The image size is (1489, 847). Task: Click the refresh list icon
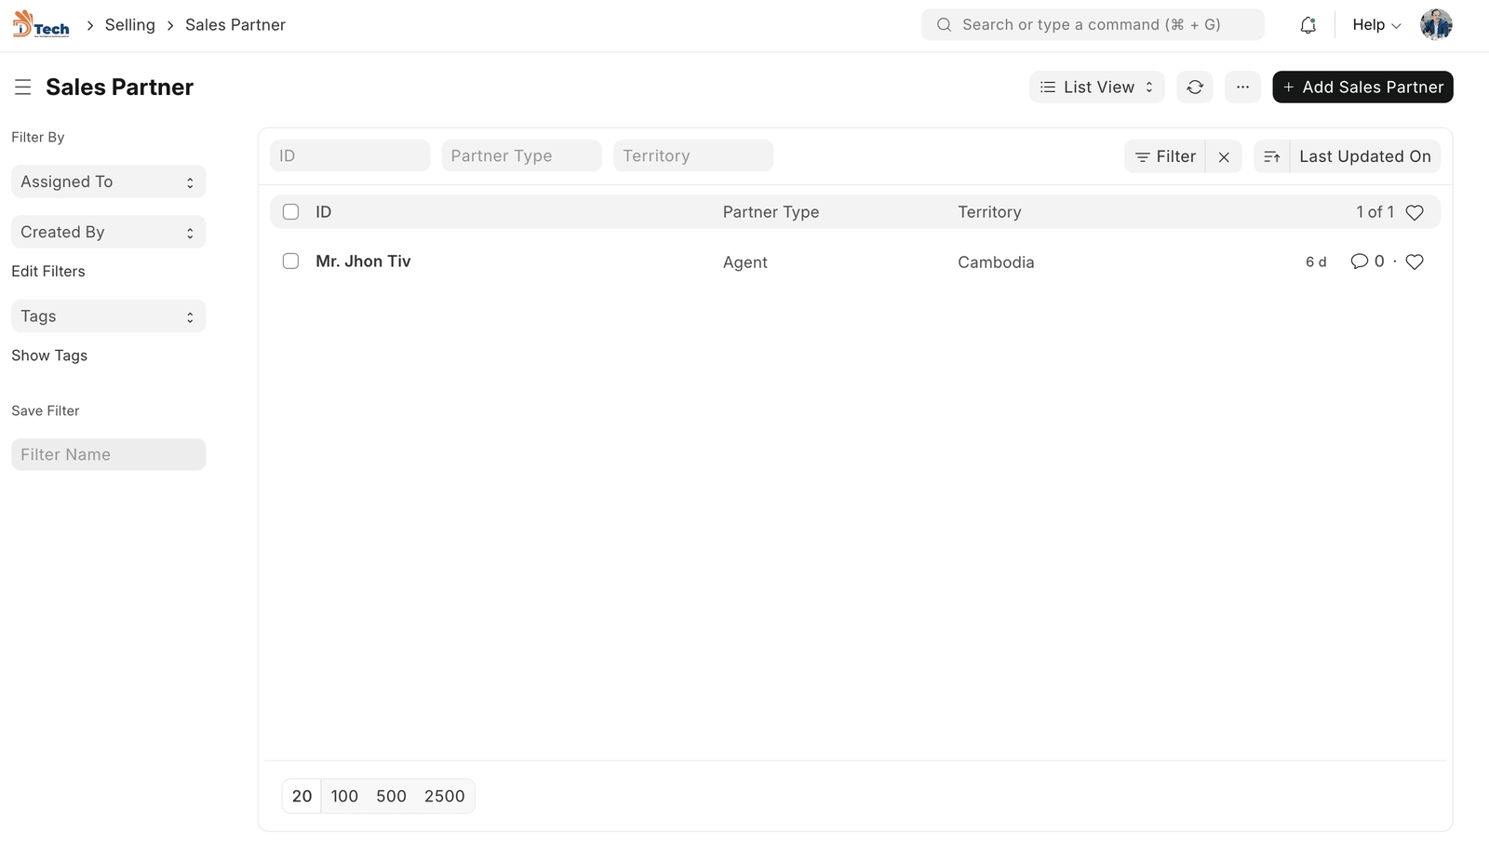click(x=1195, y=87)
